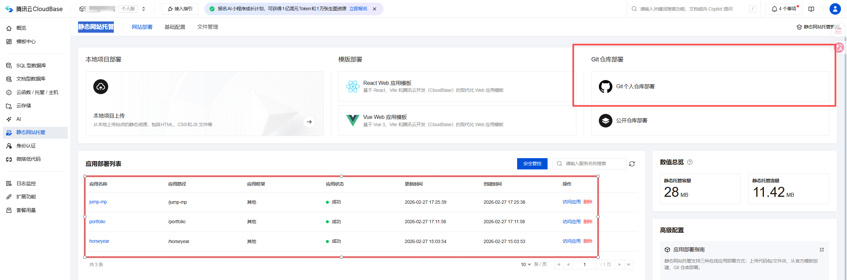This screenshot has height=280, width=847.
Task: Open the horseyear application link
Action: pos(99,241)
